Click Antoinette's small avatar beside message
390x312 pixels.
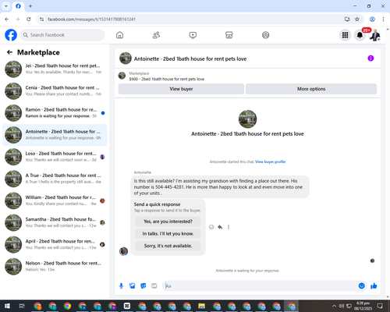click(123, 251)
